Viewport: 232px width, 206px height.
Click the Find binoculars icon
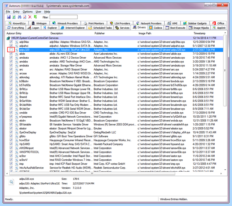click(x=19, y=17)
